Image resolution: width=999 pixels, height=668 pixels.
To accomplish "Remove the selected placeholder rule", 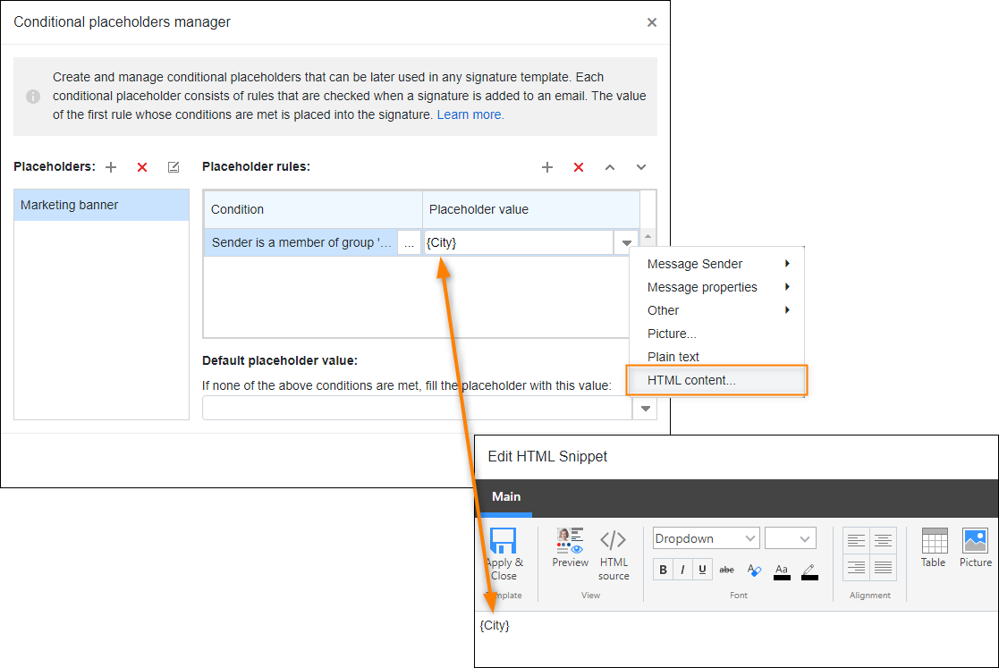I will (x=579, y=167).
